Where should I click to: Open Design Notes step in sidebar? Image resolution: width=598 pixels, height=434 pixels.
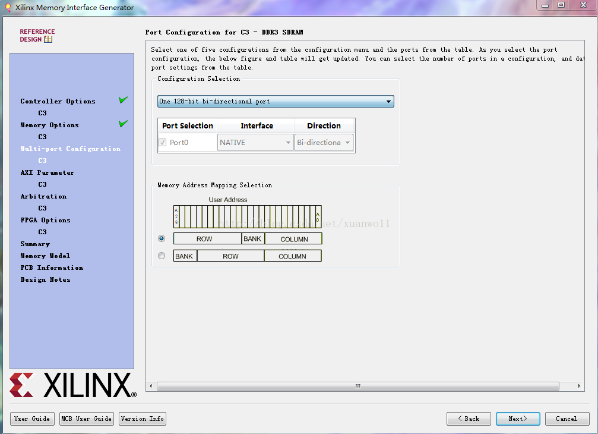coord(45,280)
